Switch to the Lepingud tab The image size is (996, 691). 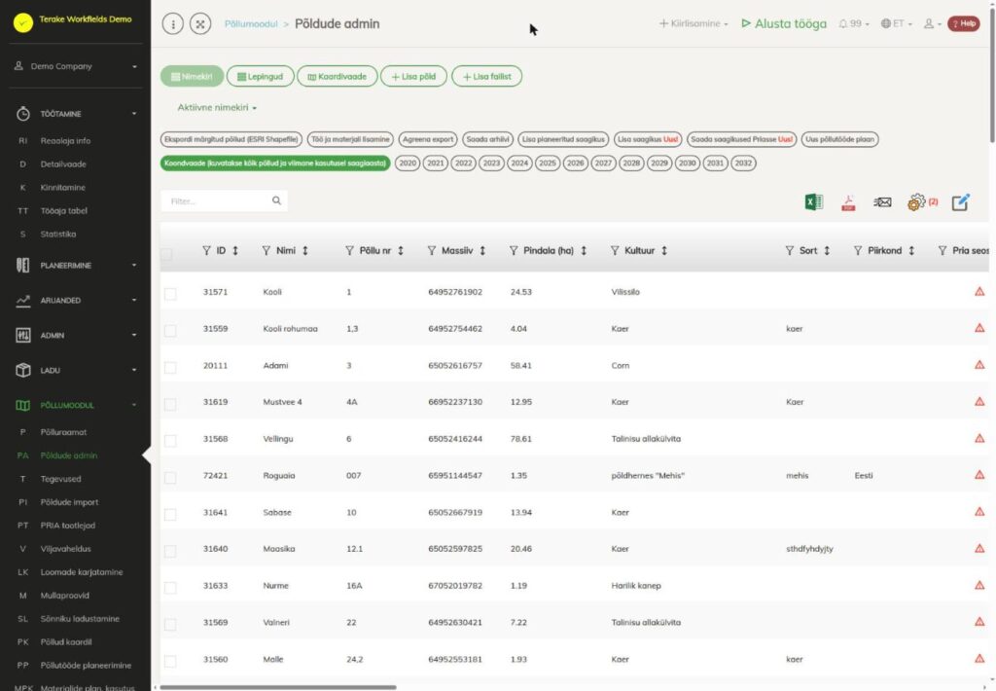(261, 76)
